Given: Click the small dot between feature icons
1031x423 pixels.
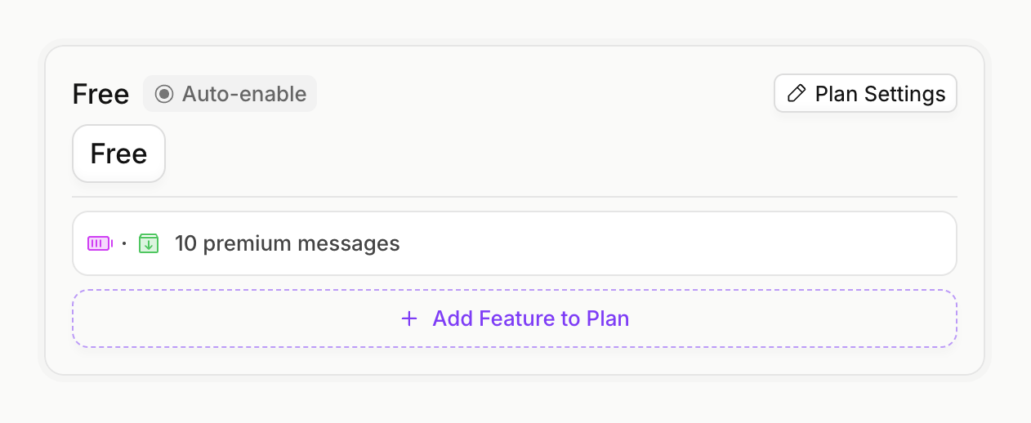Looking at the screenshot, I should pos(124,243).
